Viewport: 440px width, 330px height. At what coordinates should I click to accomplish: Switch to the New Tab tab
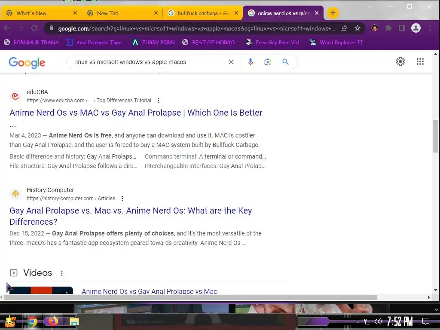(122, 13)
